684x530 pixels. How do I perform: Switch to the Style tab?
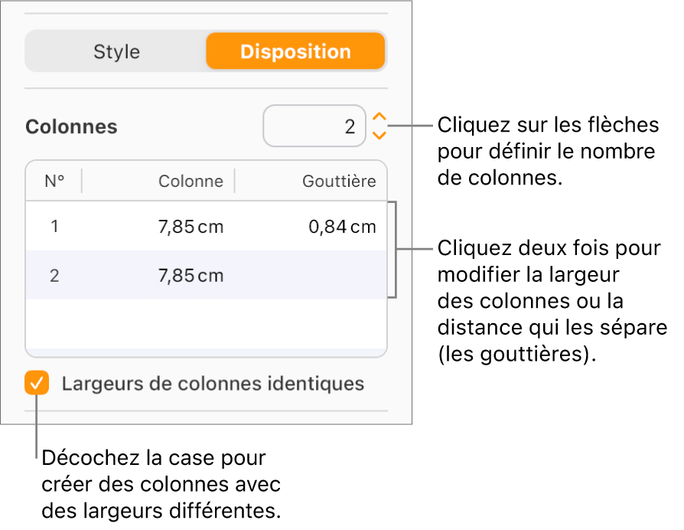(x=116, y=51)
